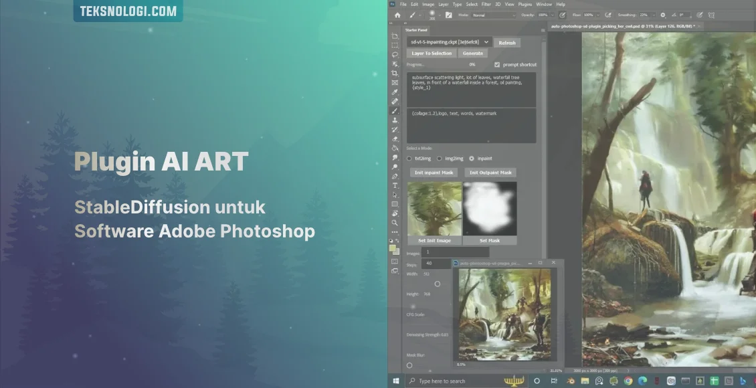This screenshot has width=756, height=388.
Task: Select the txt2img mode radio button
Action: [409, 159]
